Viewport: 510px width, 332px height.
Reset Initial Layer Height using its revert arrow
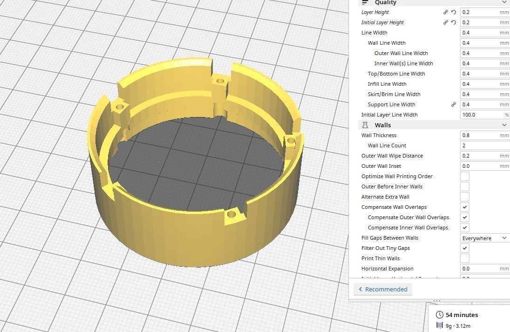coord(453,22)
